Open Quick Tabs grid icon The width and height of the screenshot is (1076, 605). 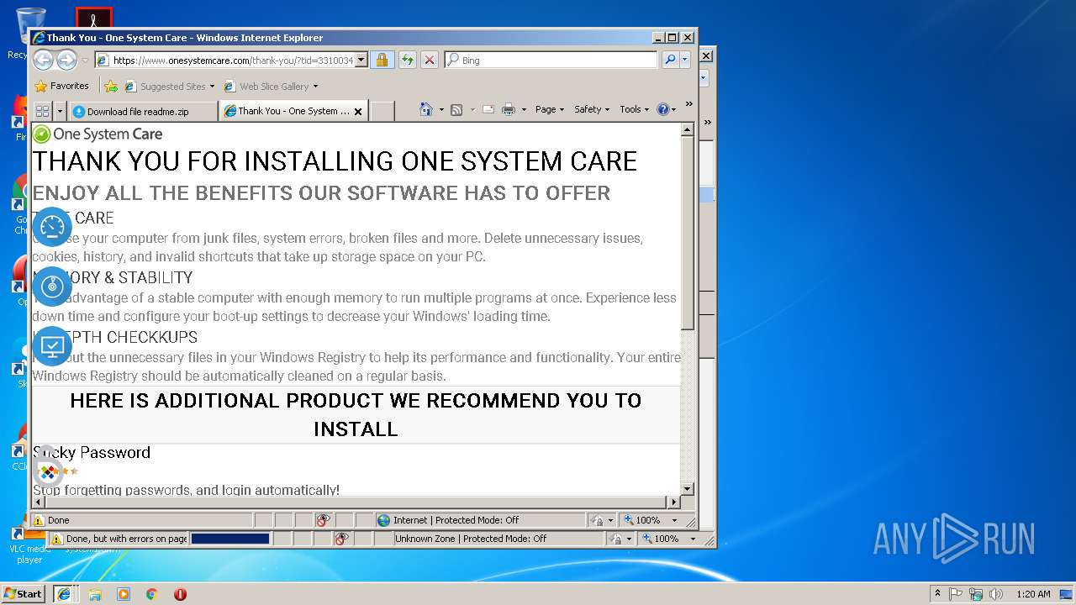42,110
